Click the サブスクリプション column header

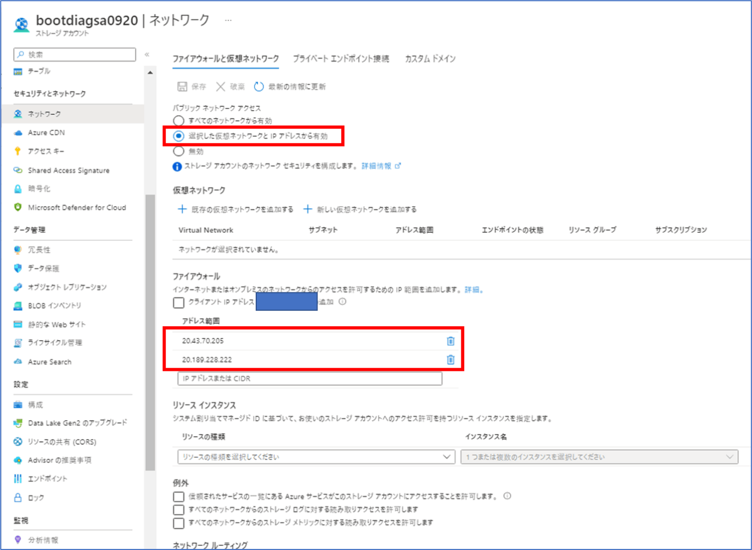pos(681,230)
